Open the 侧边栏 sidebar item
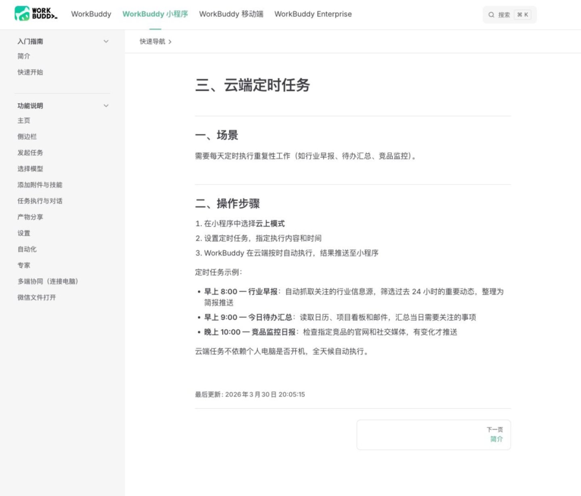 [27, 137]
